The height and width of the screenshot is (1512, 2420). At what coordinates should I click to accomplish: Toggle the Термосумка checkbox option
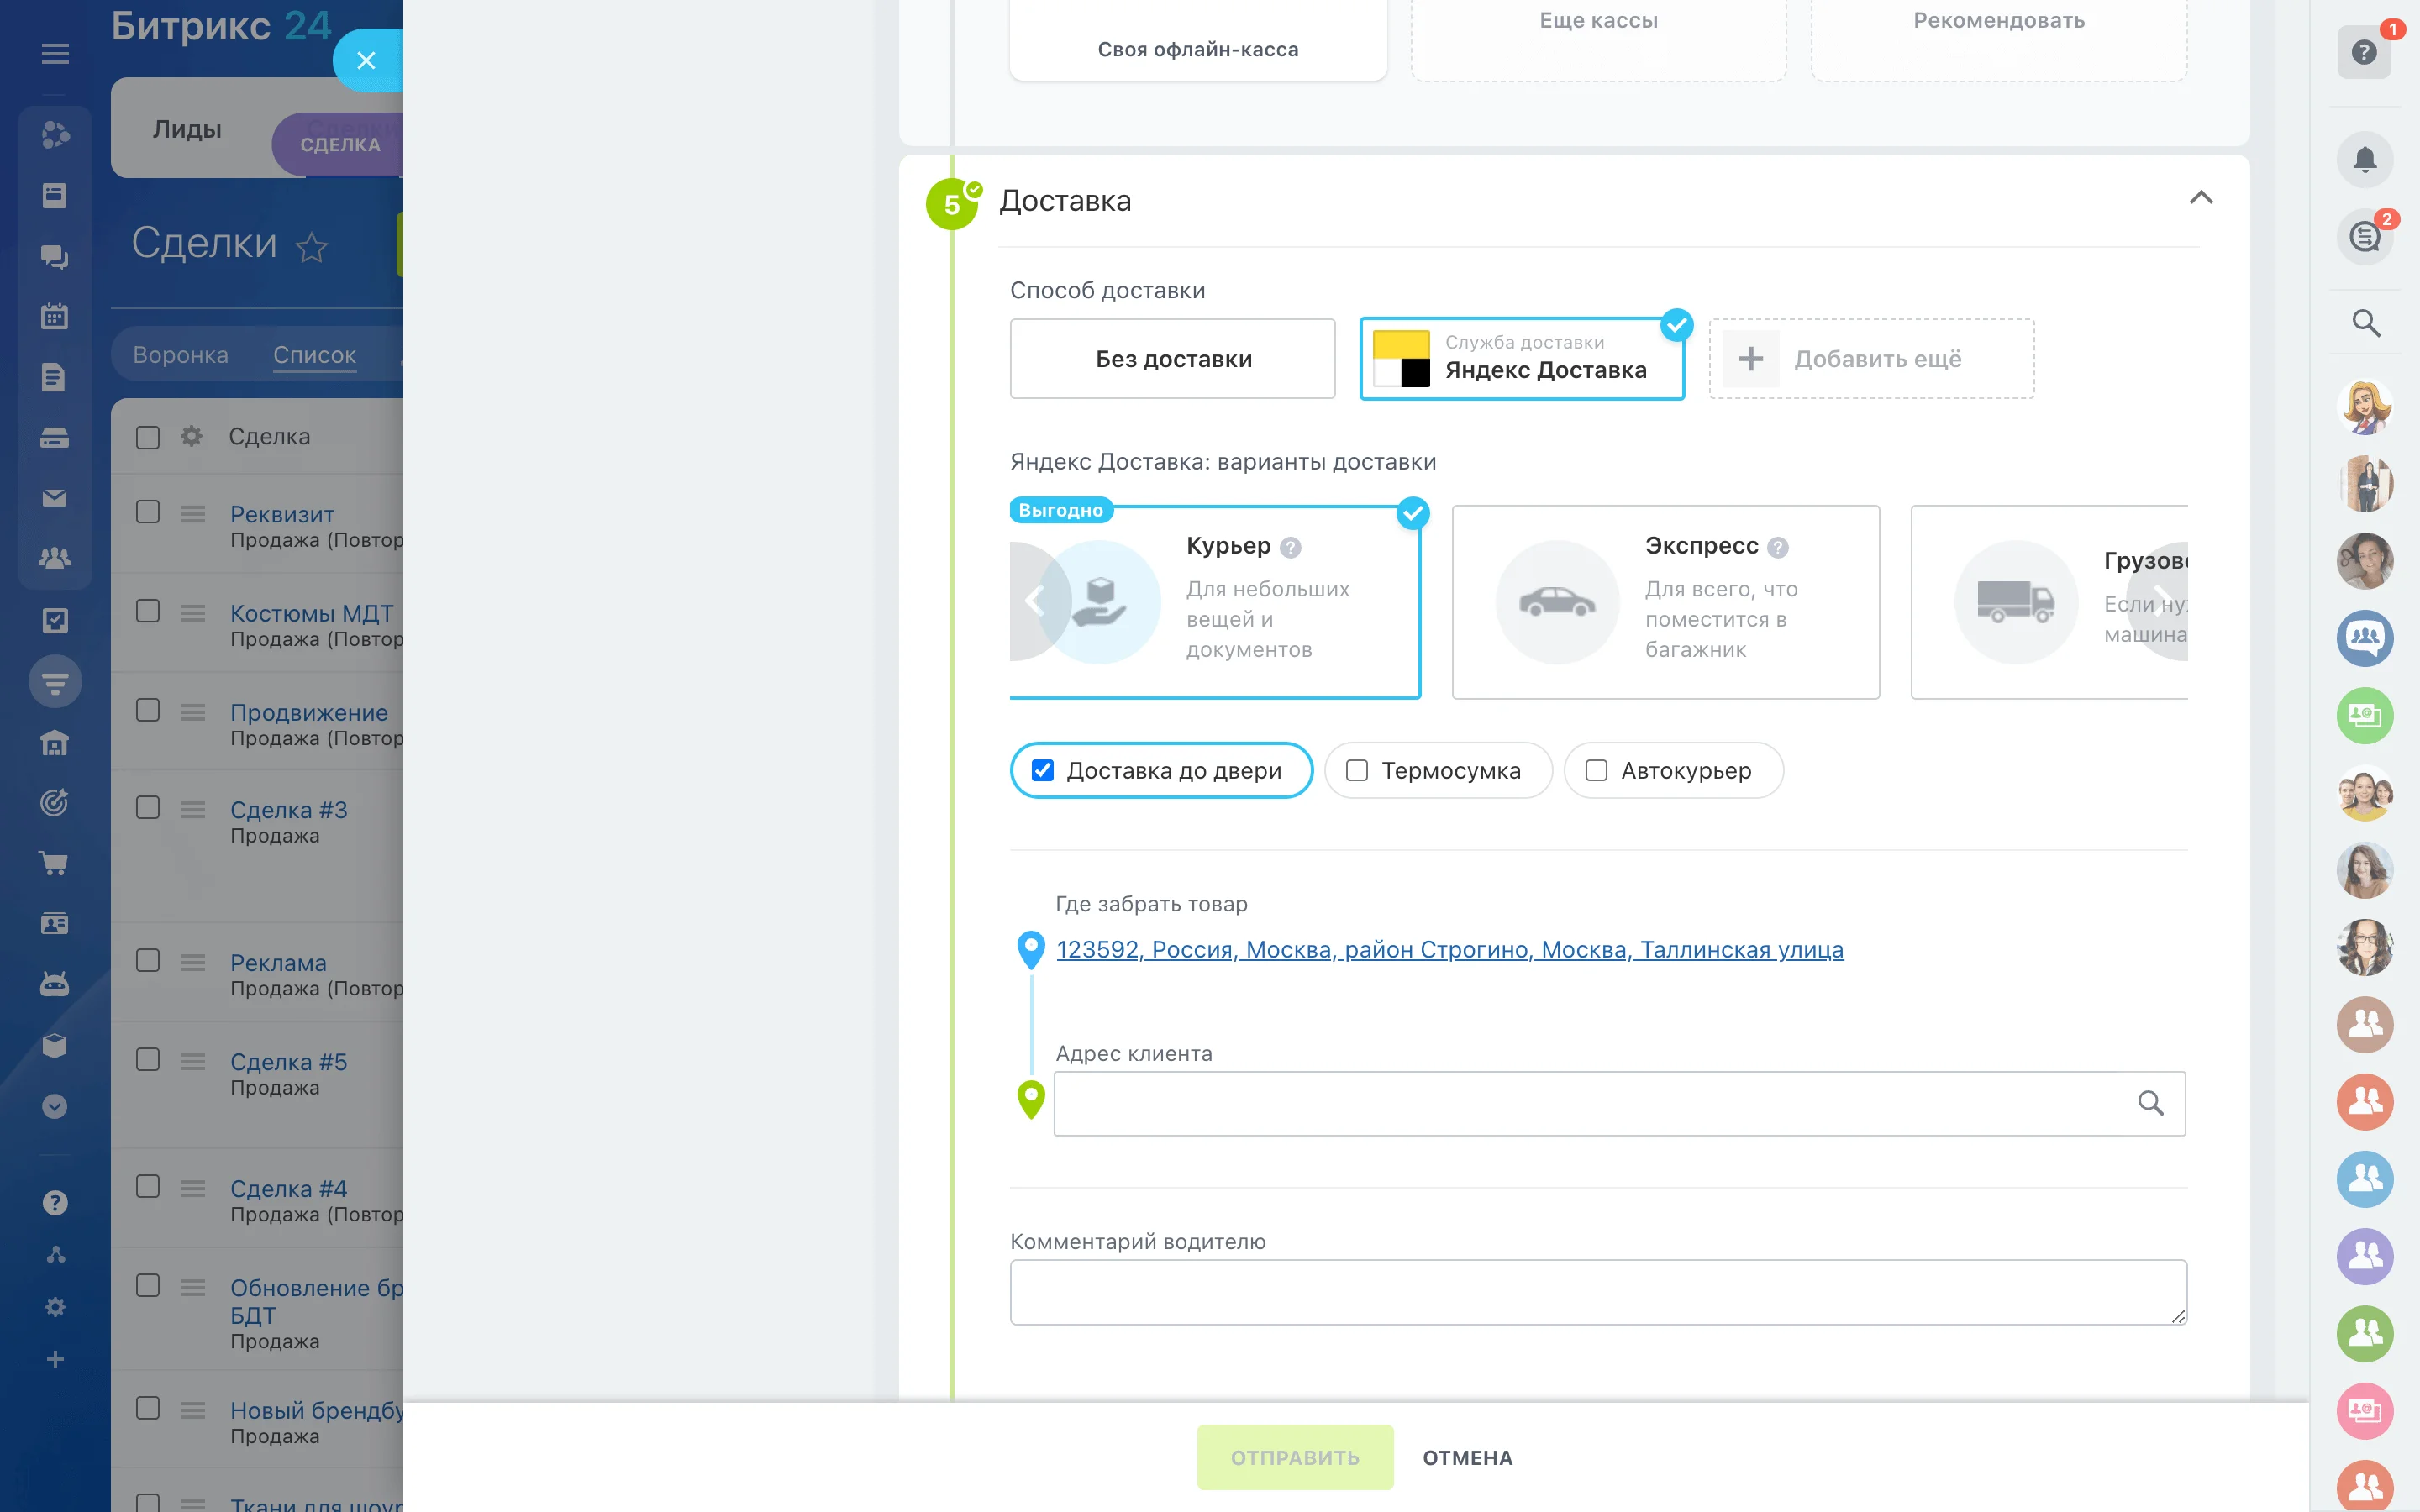click(x=1357, y=770)
